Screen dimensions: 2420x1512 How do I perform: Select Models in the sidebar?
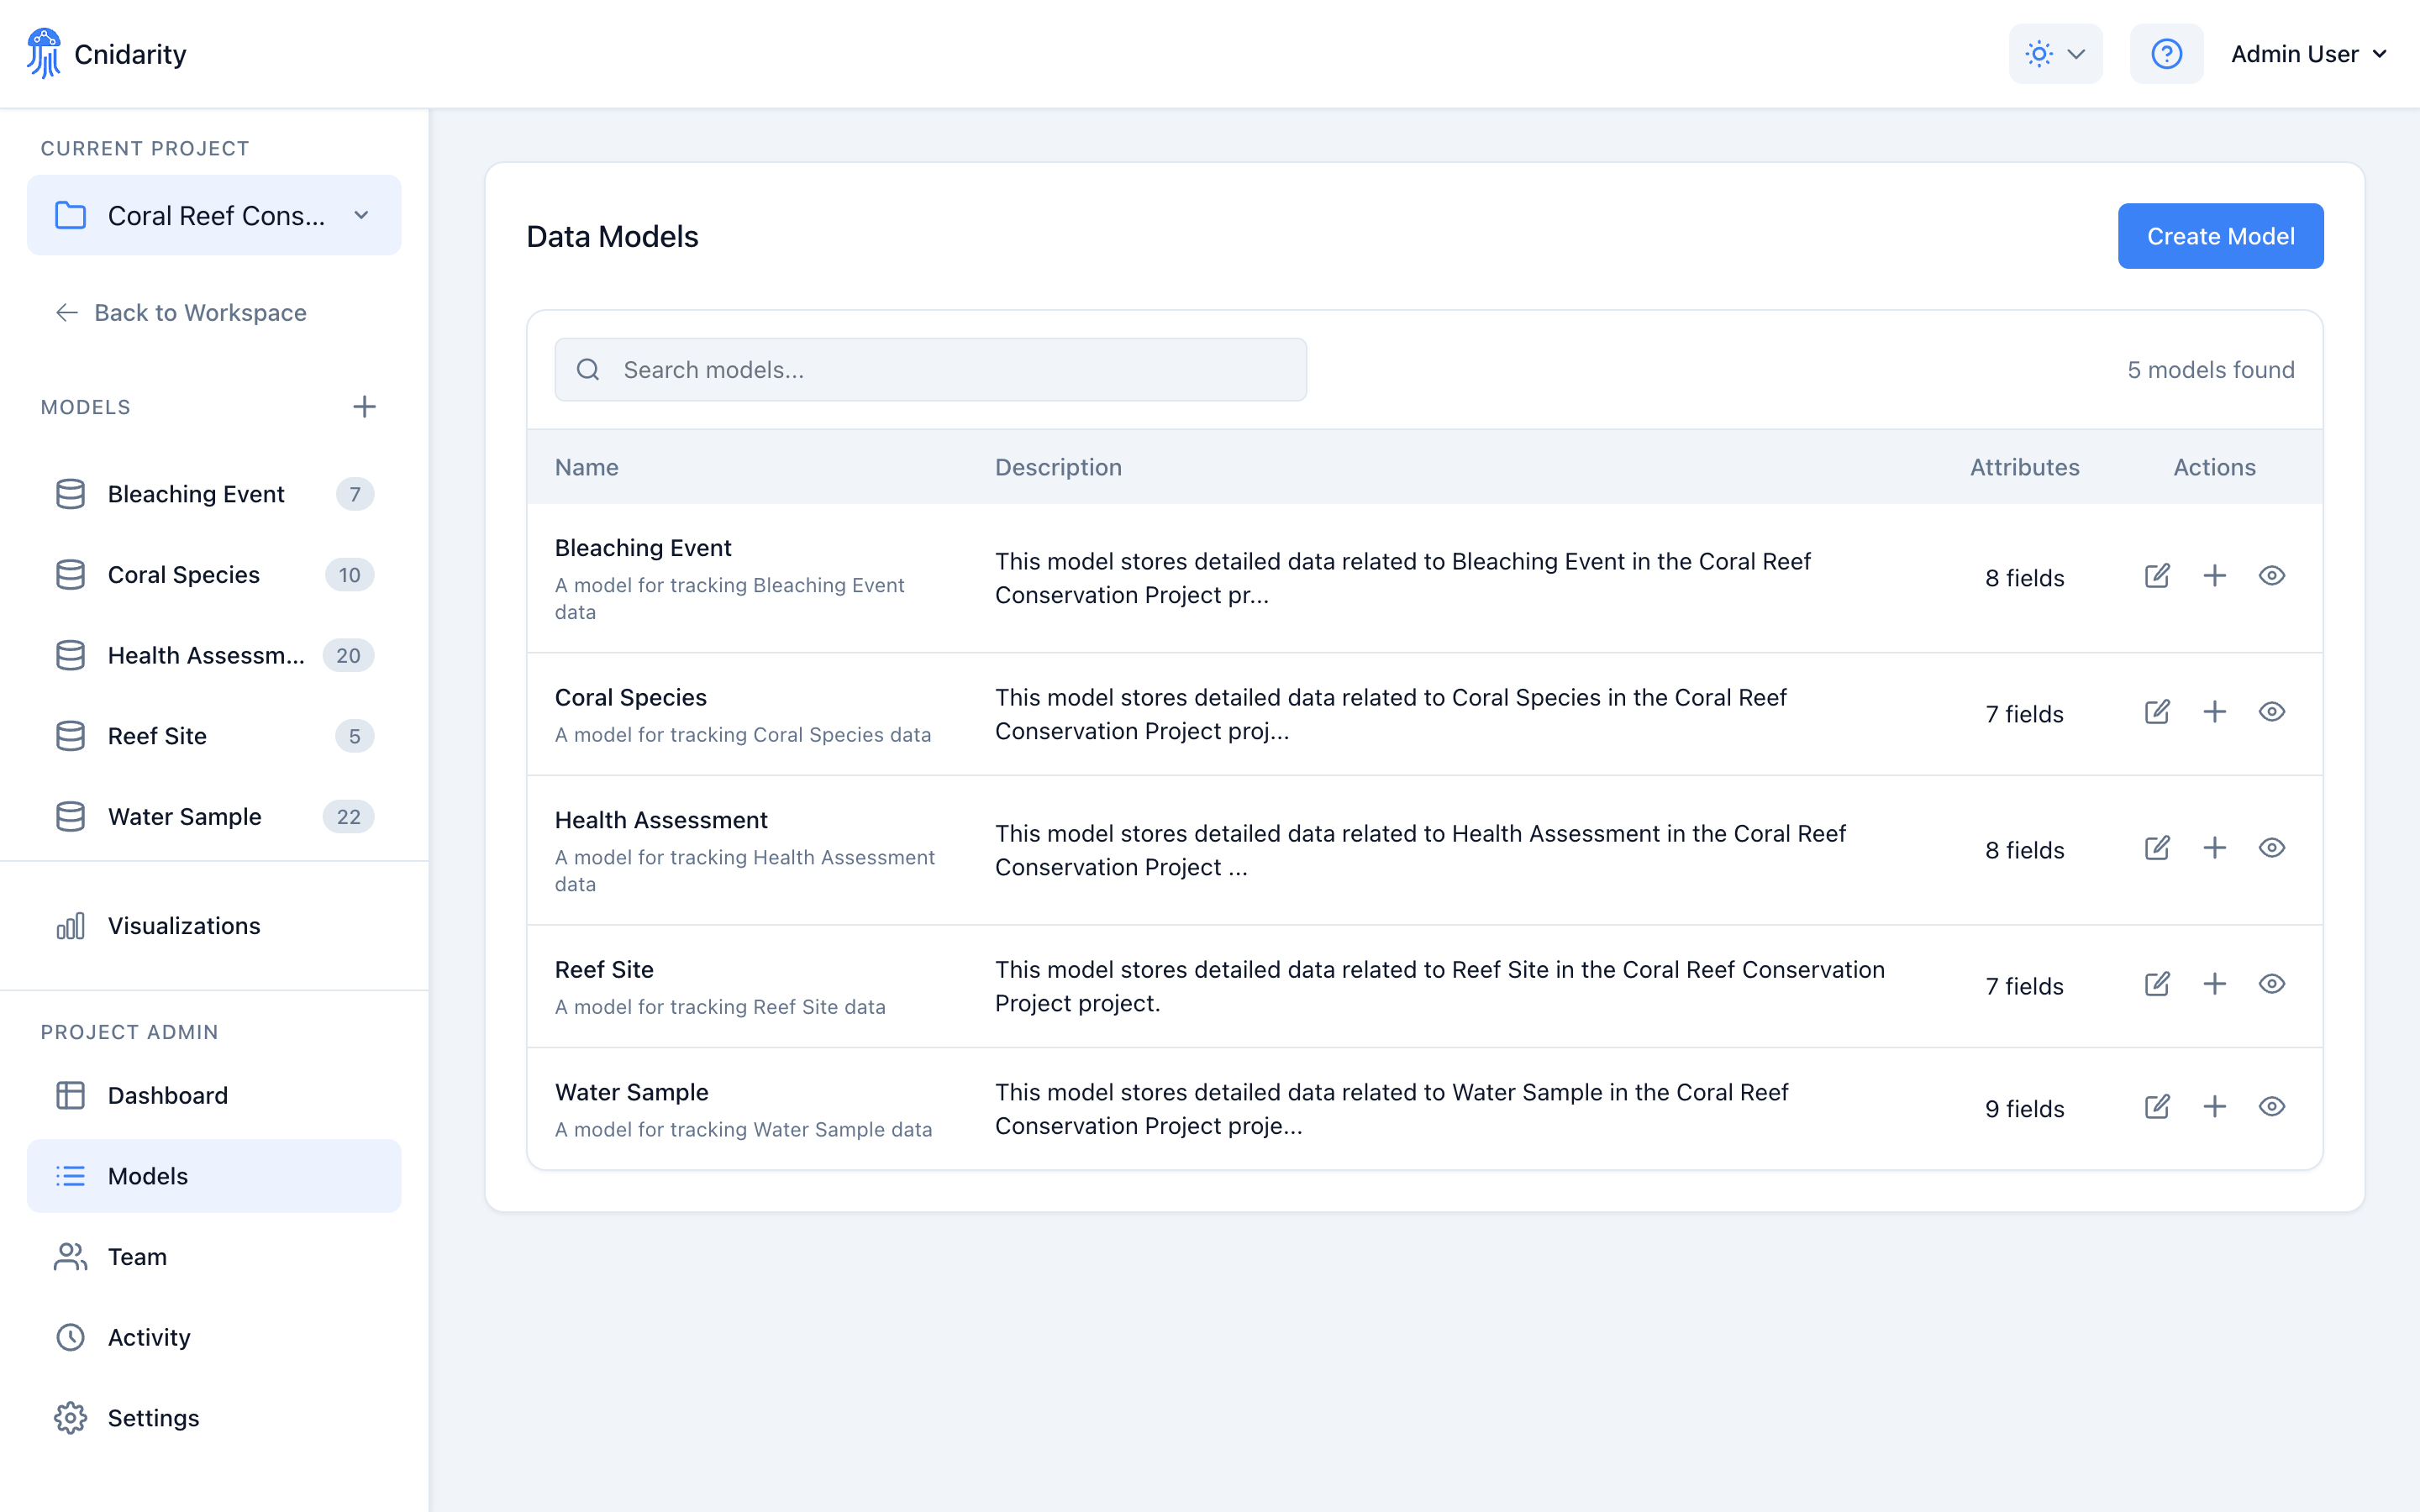click(x=148, y=1176)
